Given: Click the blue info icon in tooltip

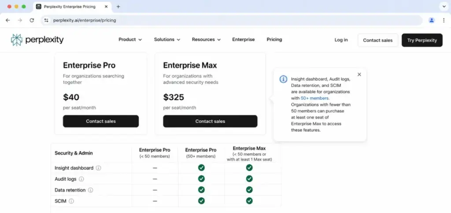Looking at the screenshot, I should (x=283, y=79).
